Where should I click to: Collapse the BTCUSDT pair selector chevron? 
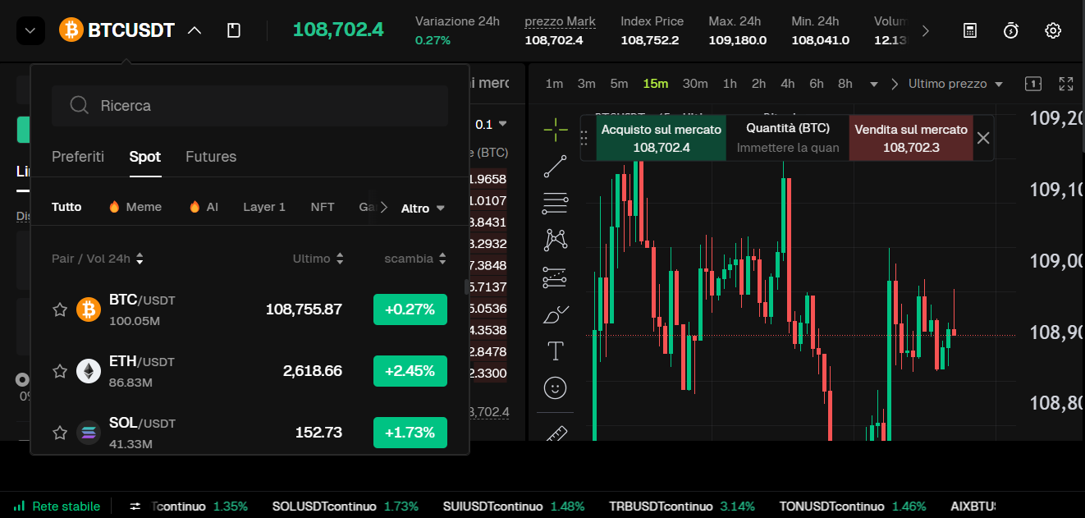[195, 30]
